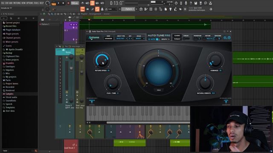Open Auto-Tune settings gear icon
The image size is (273, 153).
coord(225,38)
